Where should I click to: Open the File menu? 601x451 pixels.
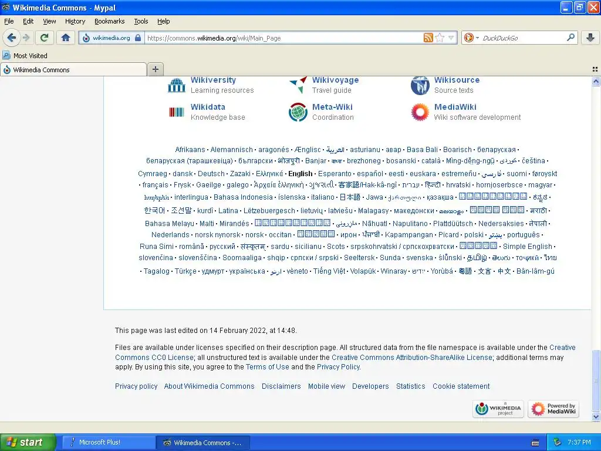9,21
